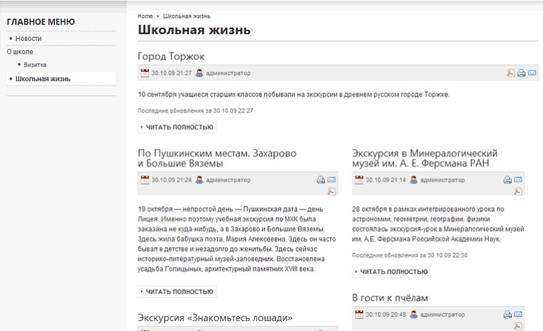Viewport: 543px width, 331px height.
Task: Click print icon for Город Торжок article
Action: click(521, 73)
